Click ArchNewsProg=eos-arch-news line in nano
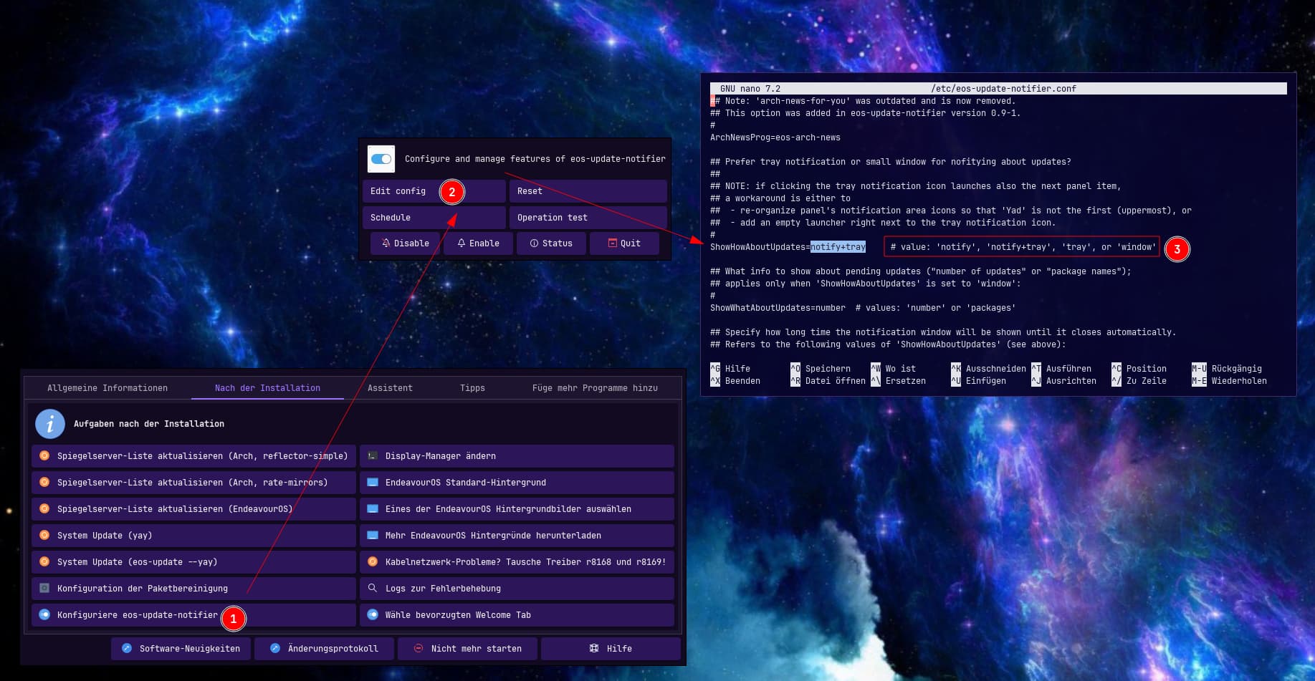 pyautogui.click(x=775, y=137)
